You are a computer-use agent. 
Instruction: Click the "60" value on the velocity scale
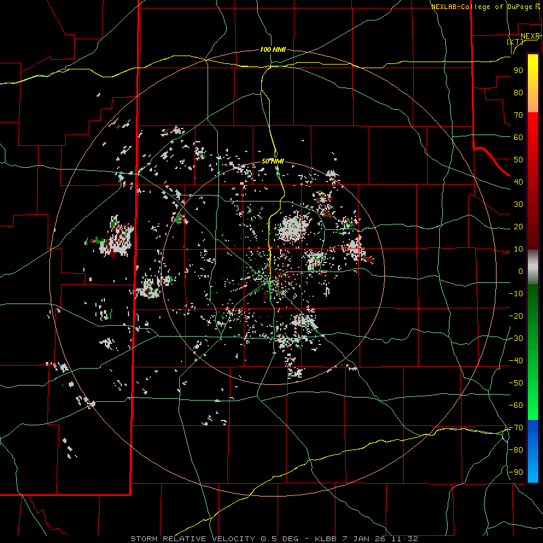click(518, 138)
